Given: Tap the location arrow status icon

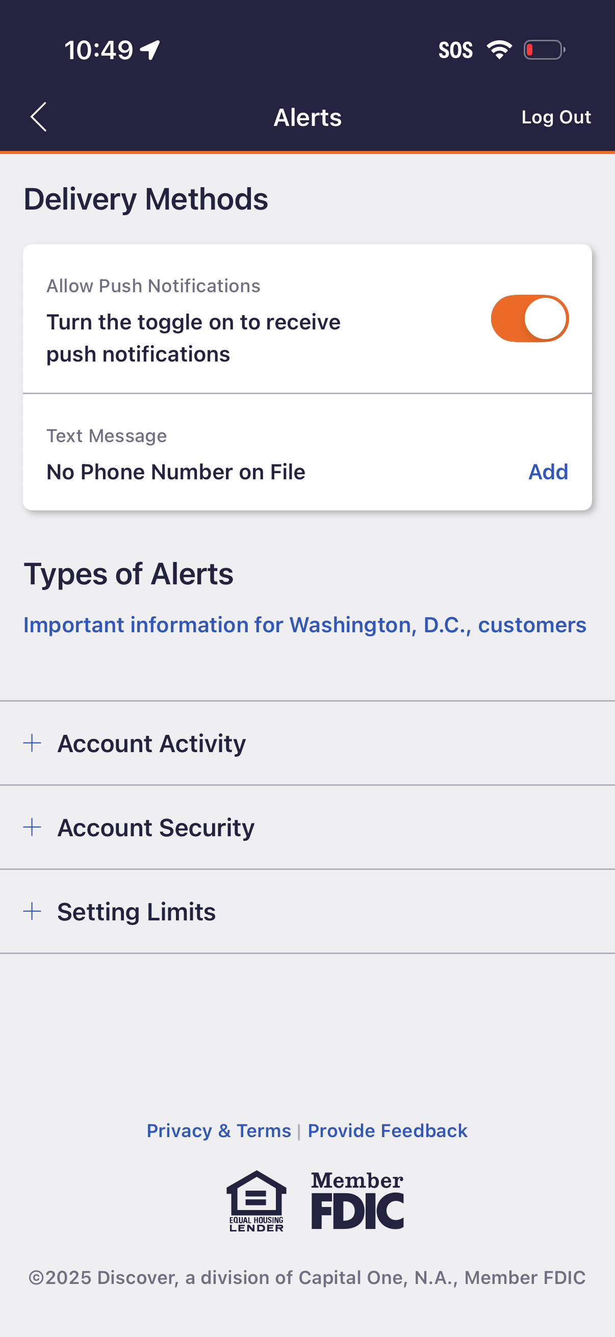Looking at the screenshot, I should pos(150,50).
